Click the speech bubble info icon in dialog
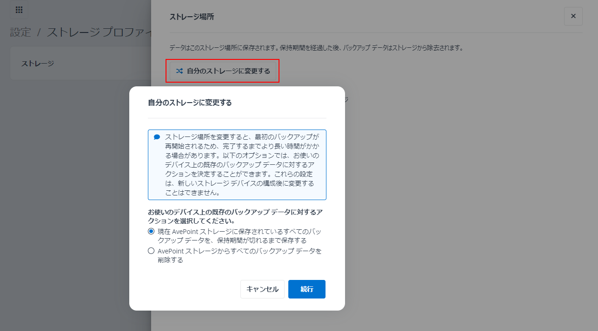This screenshot has height=331, width=598. 157,137
